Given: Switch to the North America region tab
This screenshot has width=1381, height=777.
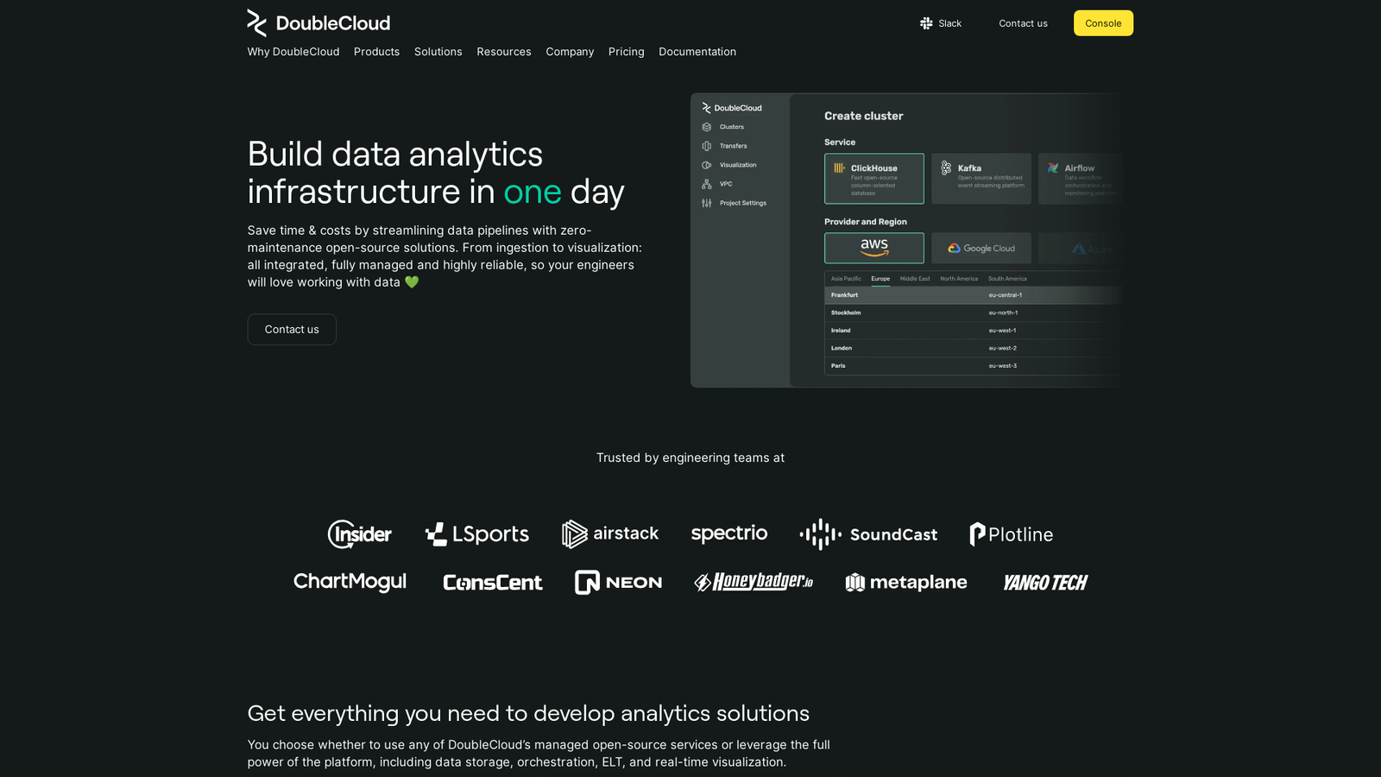Looking at the screenshot, I should pos(959,279).
